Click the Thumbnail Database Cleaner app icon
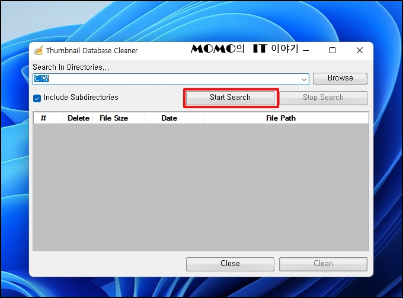This screenshot has height=298, width=403. (39, 50)
